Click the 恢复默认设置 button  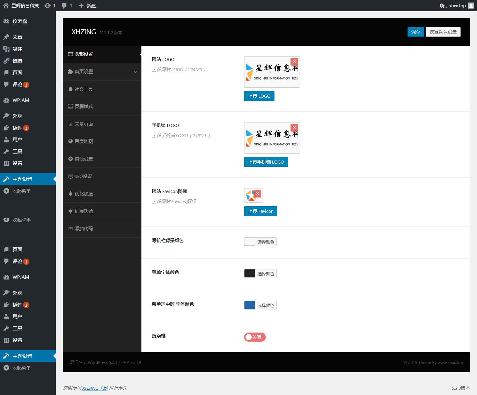tap(443, 32)
